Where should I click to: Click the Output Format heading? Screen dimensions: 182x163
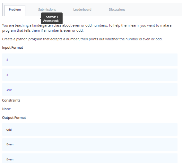[14, 118]
